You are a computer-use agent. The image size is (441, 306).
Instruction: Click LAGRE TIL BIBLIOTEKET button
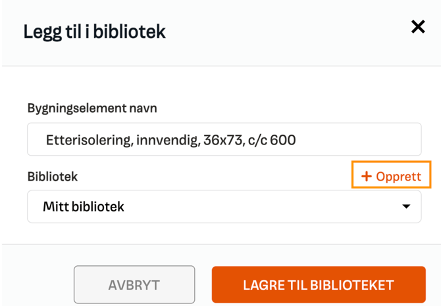(318, 285)
